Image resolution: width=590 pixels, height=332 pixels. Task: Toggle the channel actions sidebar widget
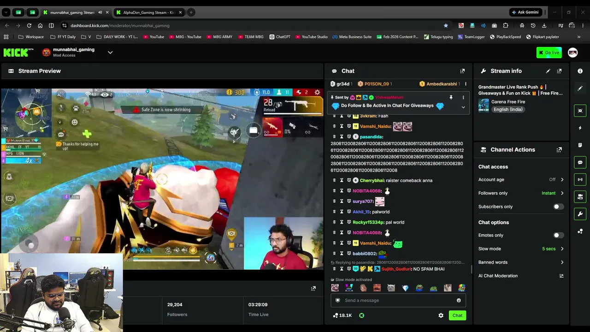[x=580, y=197]
